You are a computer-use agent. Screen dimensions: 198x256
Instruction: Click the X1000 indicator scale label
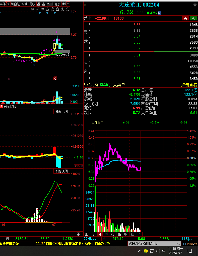[79, 166]
